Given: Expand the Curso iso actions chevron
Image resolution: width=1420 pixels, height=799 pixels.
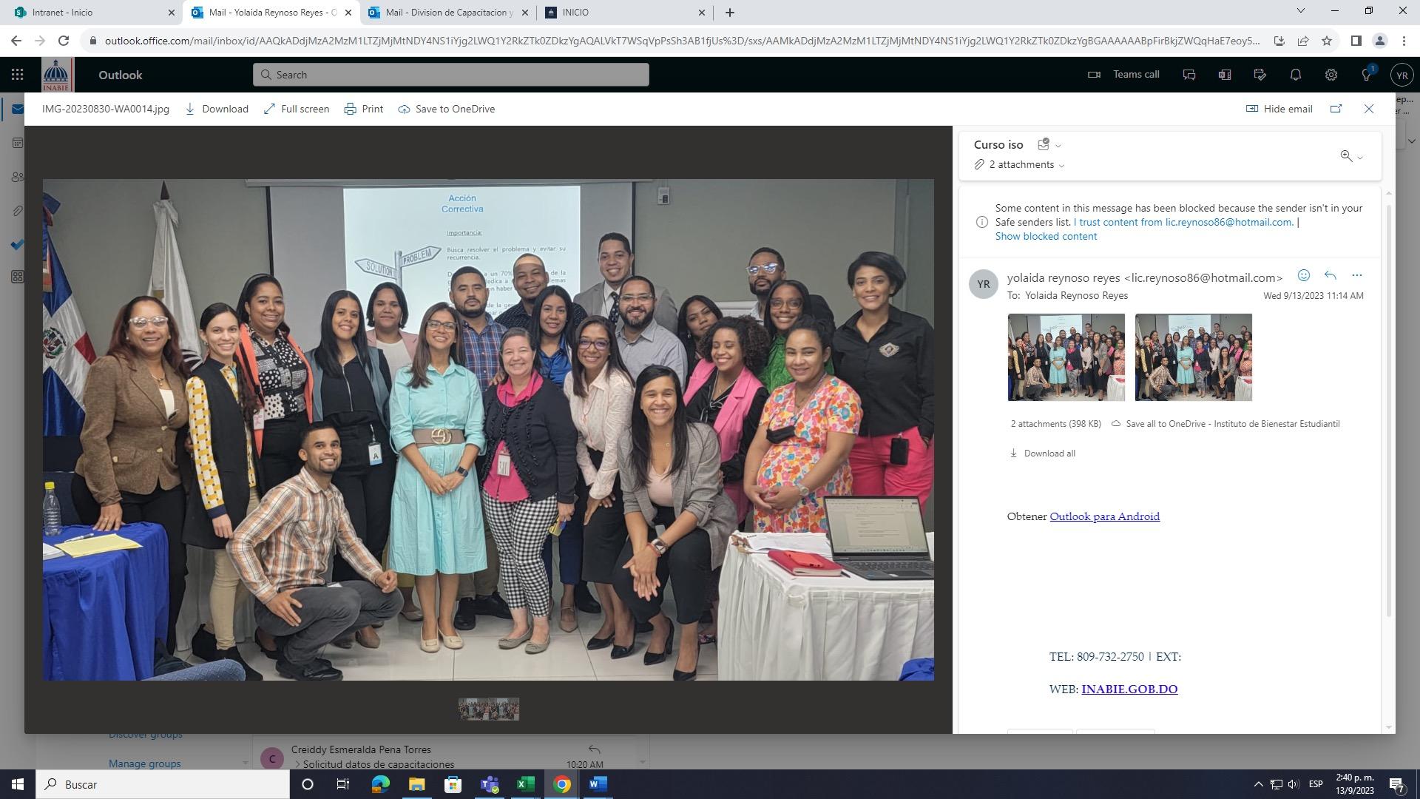Looking at the screenshot, I should [x=1058, y=146].
